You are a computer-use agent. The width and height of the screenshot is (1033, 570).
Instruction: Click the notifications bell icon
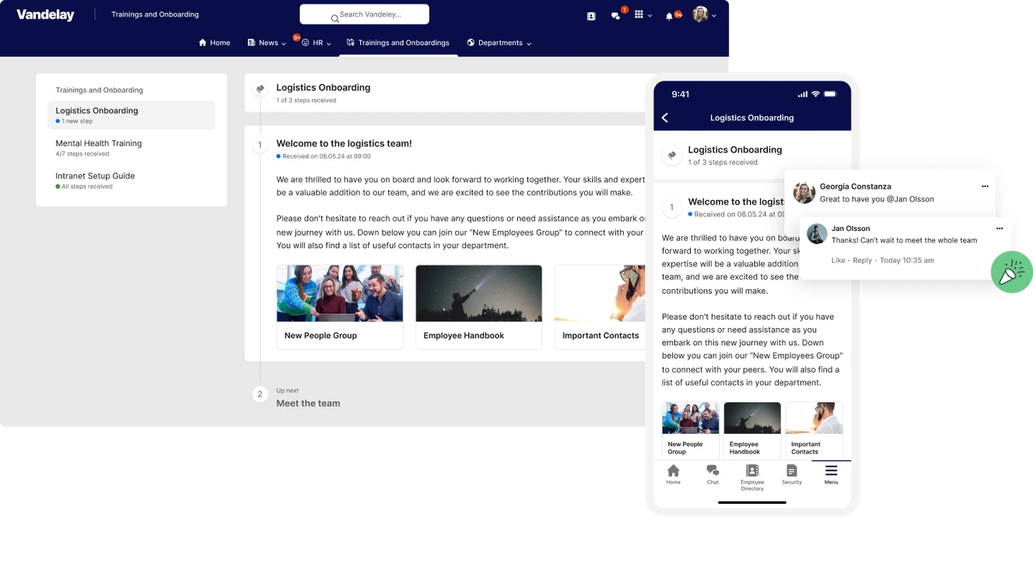click(670, 14)
